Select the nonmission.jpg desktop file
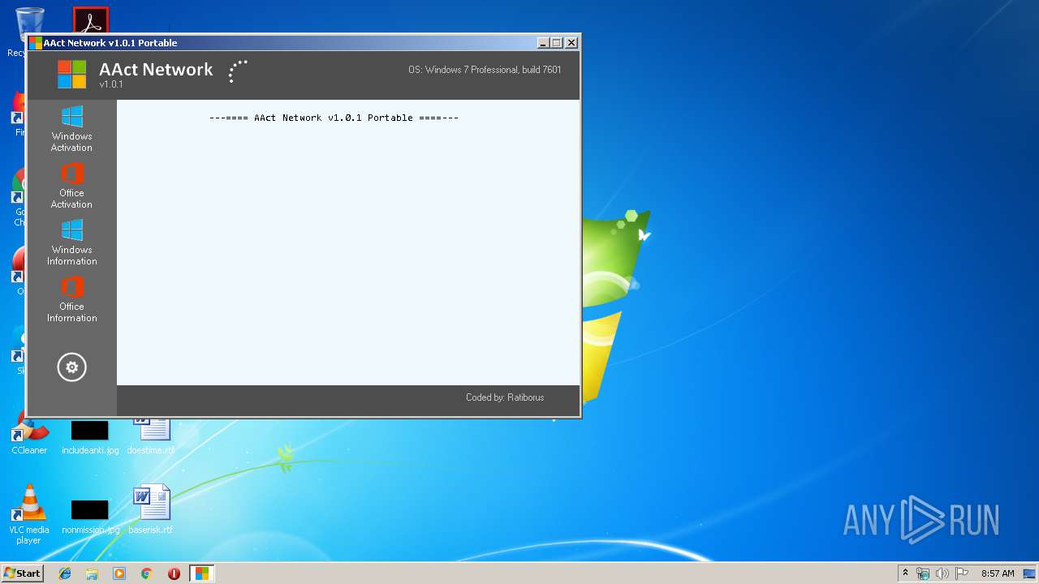Screen dimensions: 1039x584 [x=90, y=517]
